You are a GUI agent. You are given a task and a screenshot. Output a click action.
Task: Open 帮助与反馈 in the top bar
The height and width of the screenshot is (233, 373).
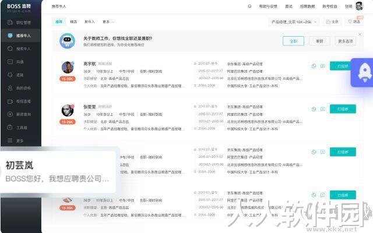[268, 6]
